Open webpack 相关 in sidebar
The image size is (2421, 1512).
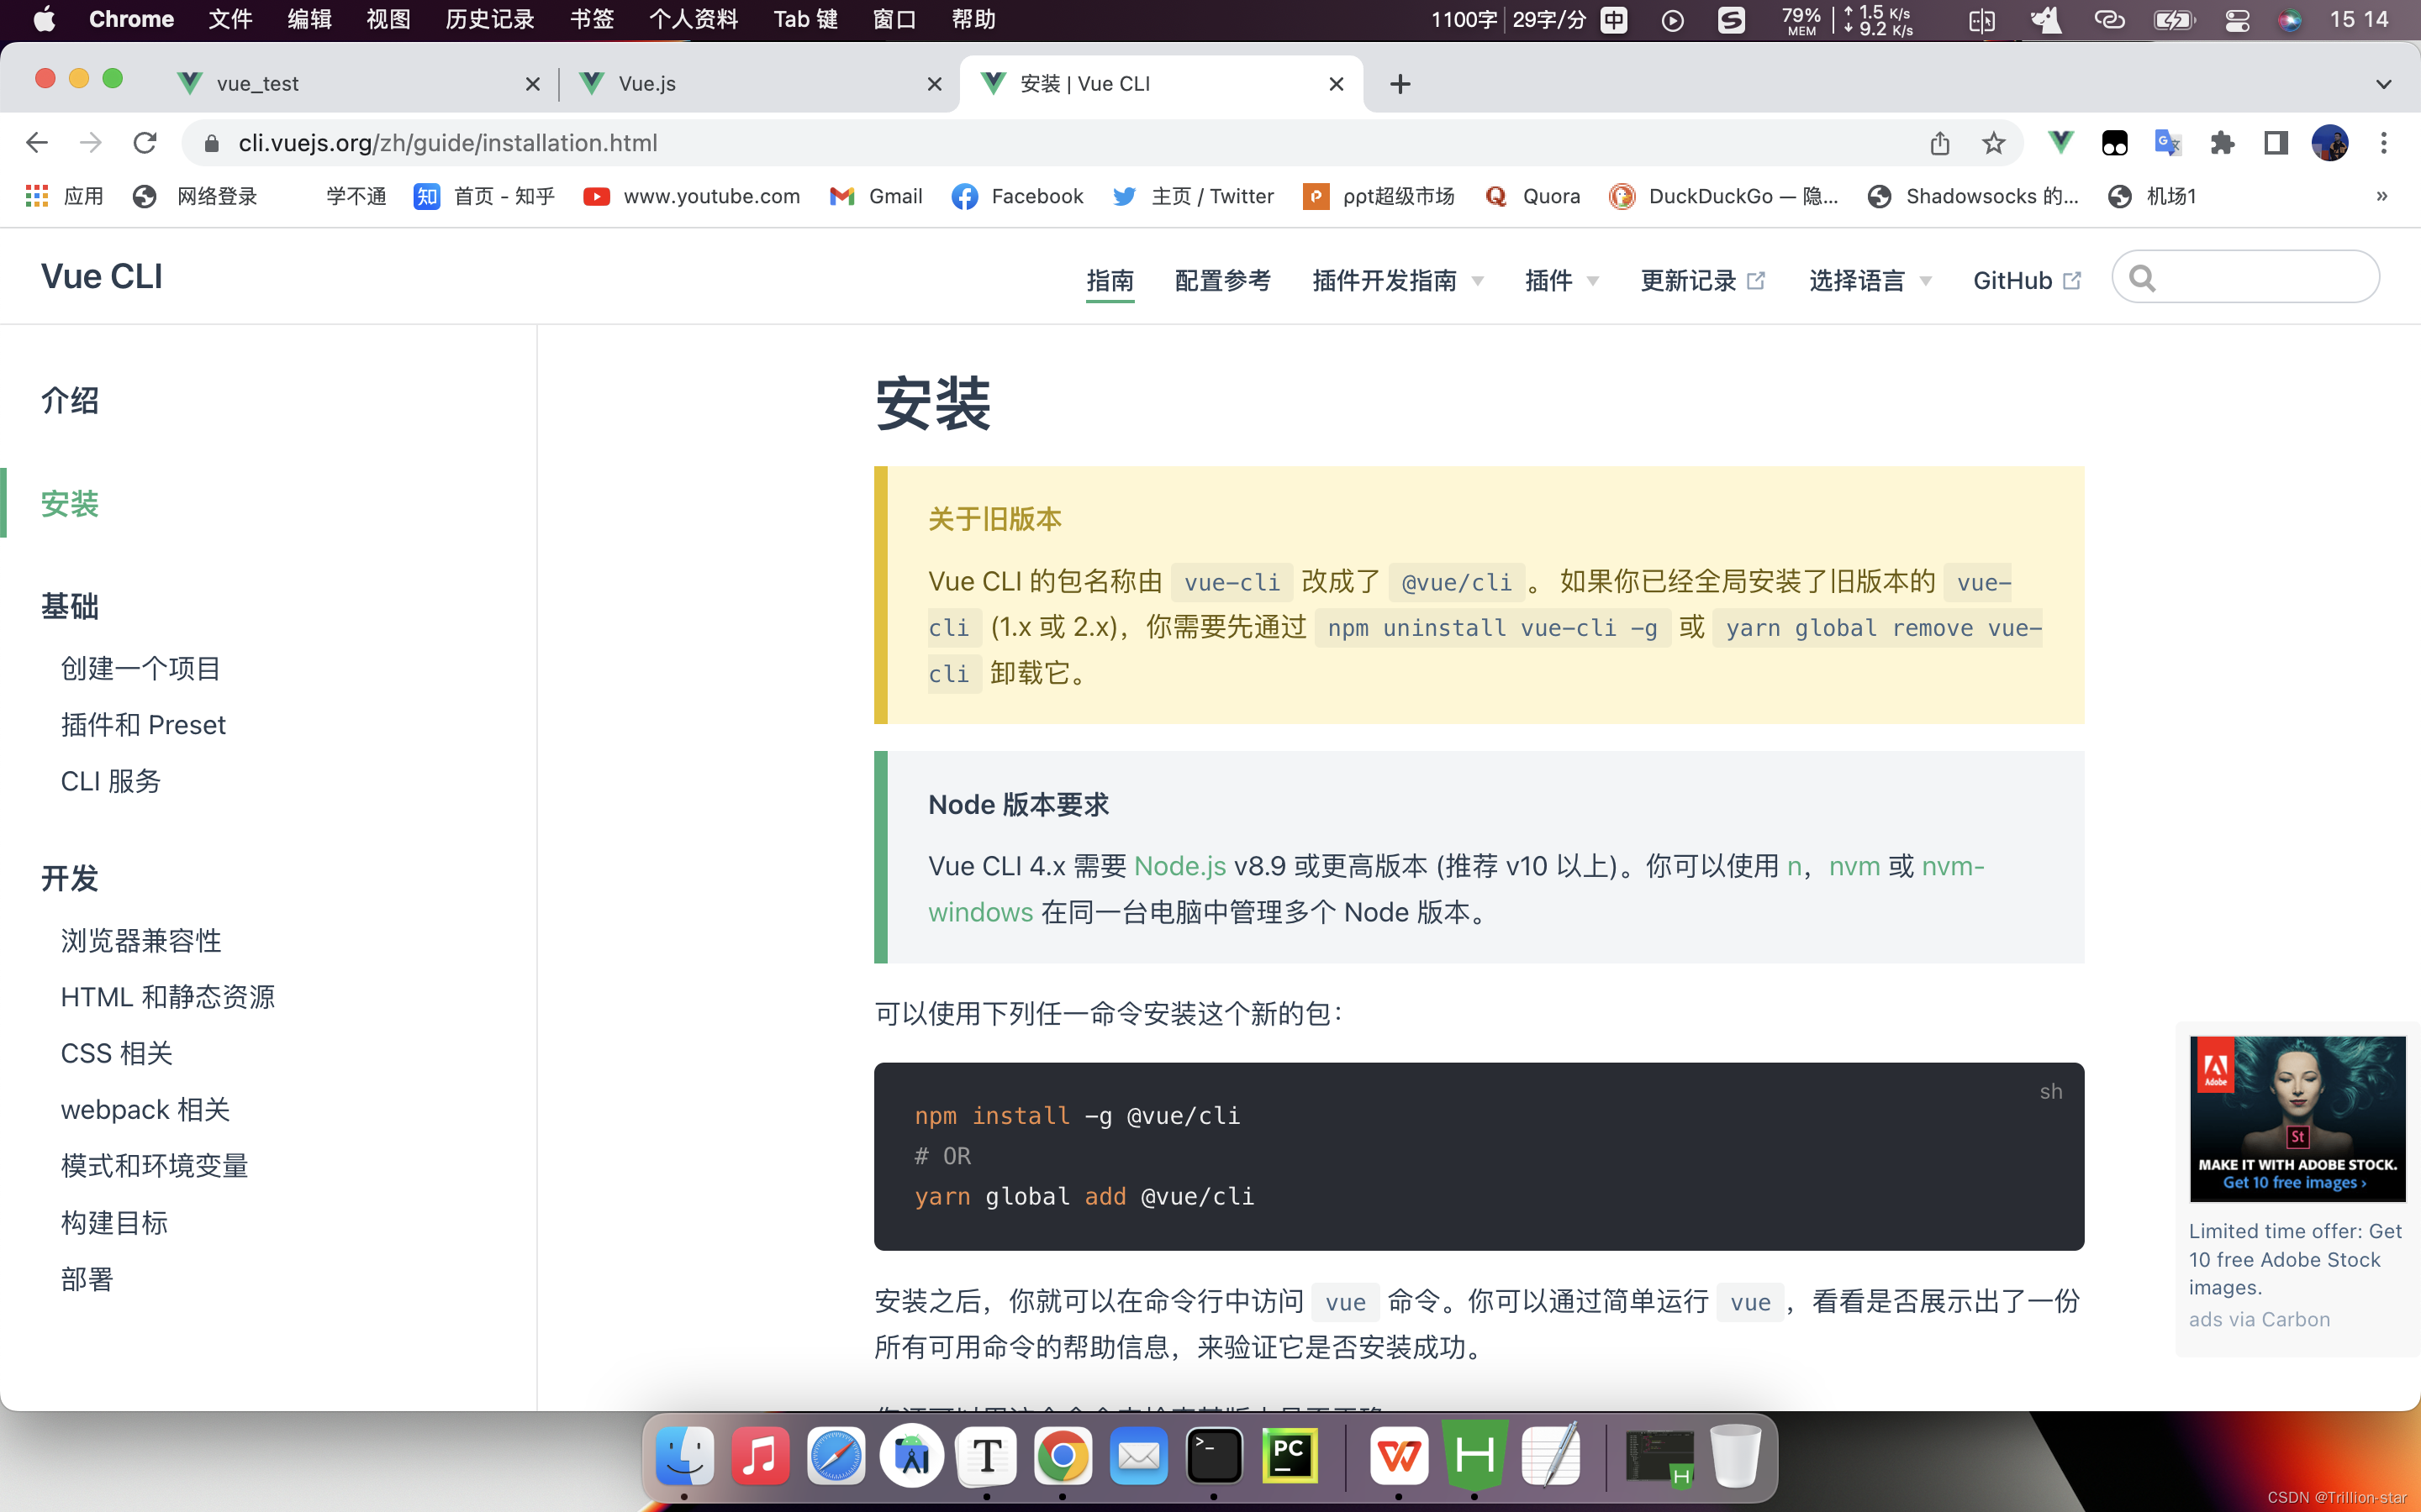point(145,1110)
